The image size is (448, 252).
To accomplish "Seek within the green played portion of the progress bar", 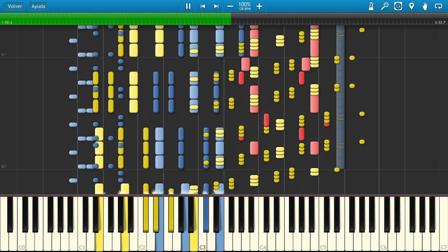I will point(115,19).
